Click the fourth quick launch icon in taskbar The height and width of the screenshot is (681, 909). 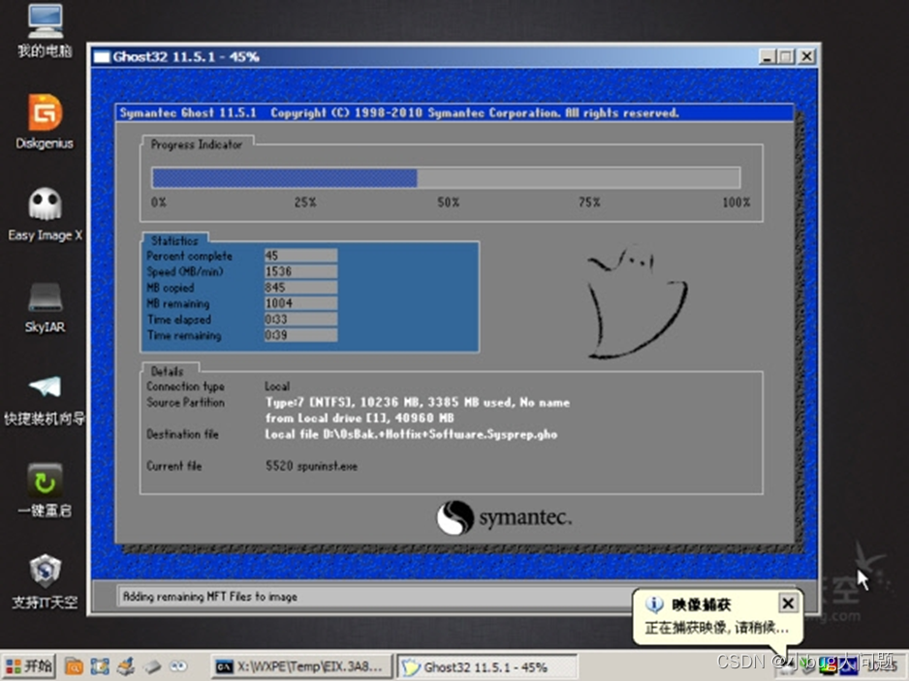pyautogui.click(x=152, y=666)
